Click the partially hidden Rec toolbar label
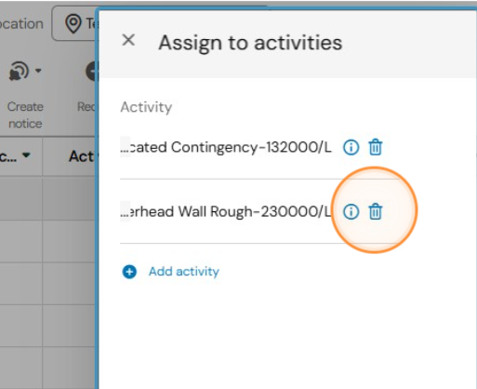Image resolution: width=477 pixels, height=389 pixels. (86, 107)
